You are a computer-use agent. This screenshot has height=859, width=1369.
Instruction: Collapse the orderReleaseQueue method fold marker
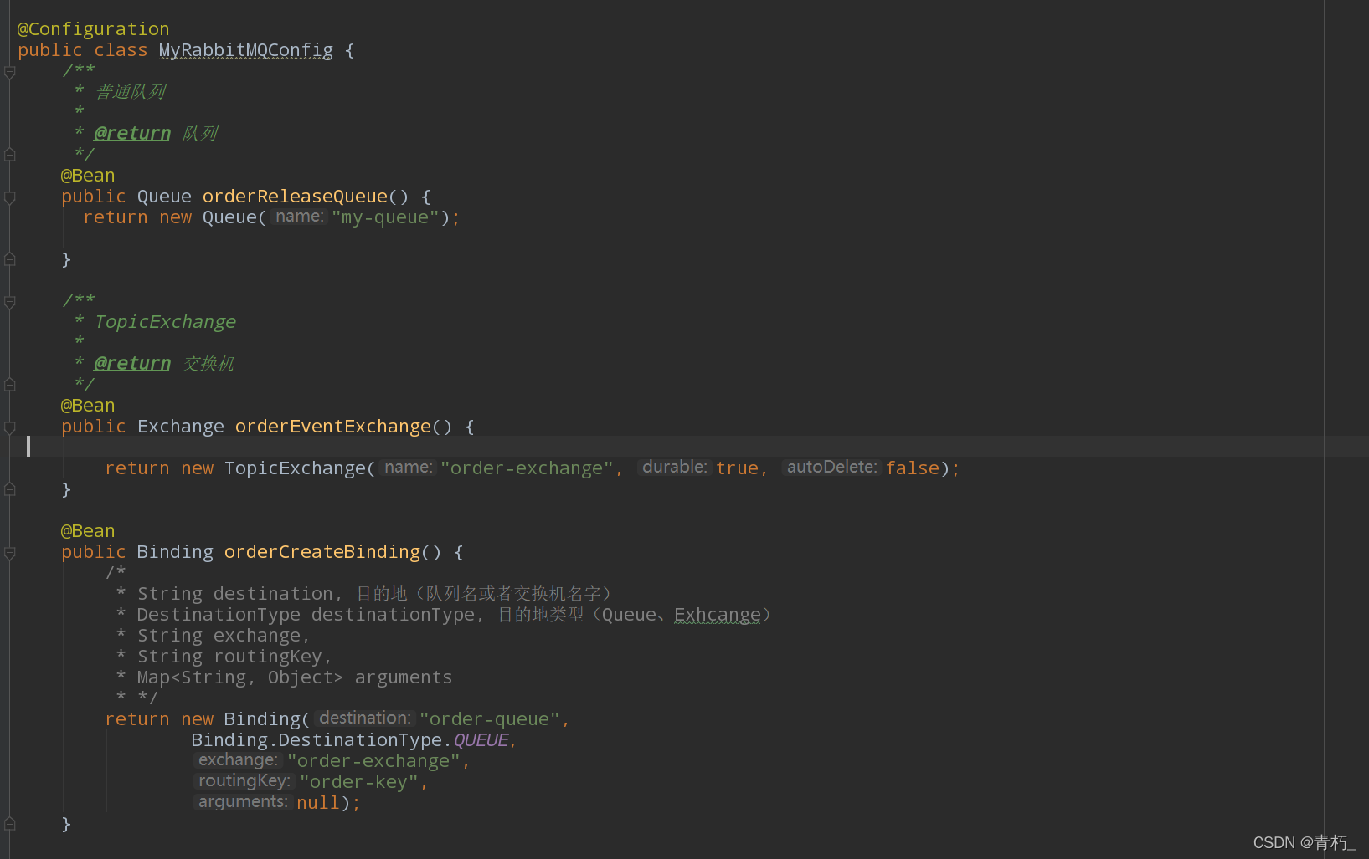point(10,197)
